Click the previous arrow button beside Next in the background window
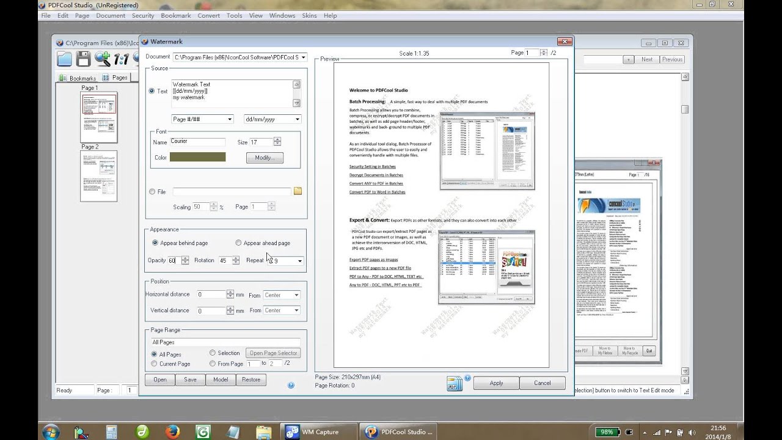The height and width of the screenshot is (440, 782). point(628,59)
